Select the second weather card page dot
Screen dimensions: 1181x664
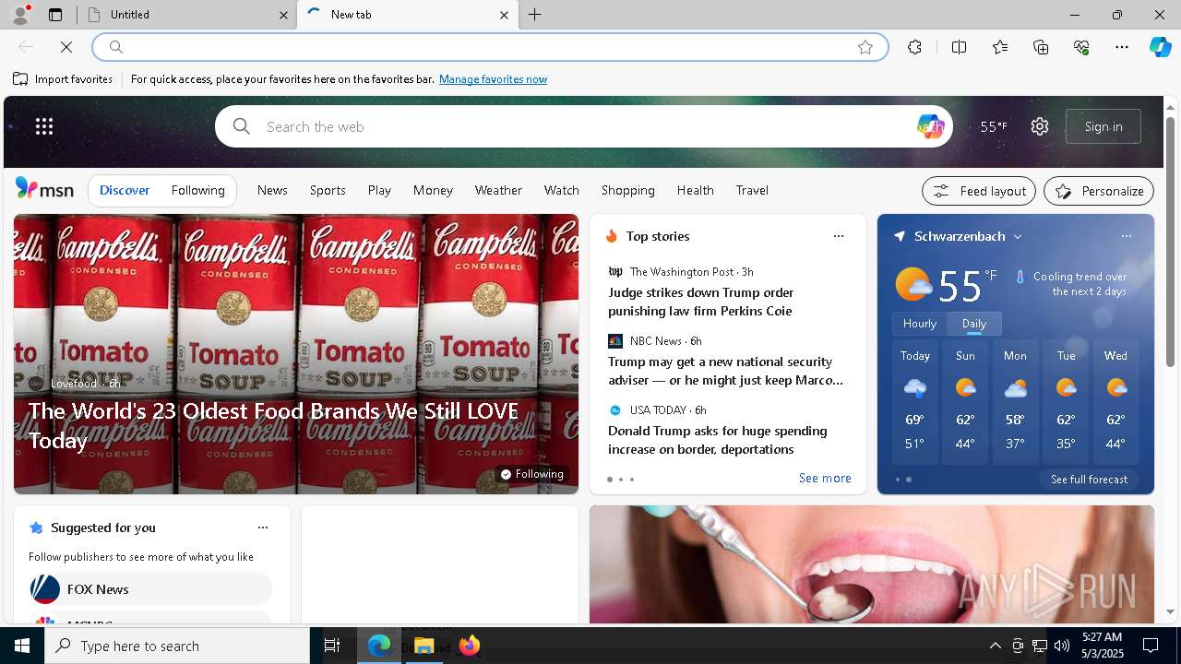(x=909, y=480)
